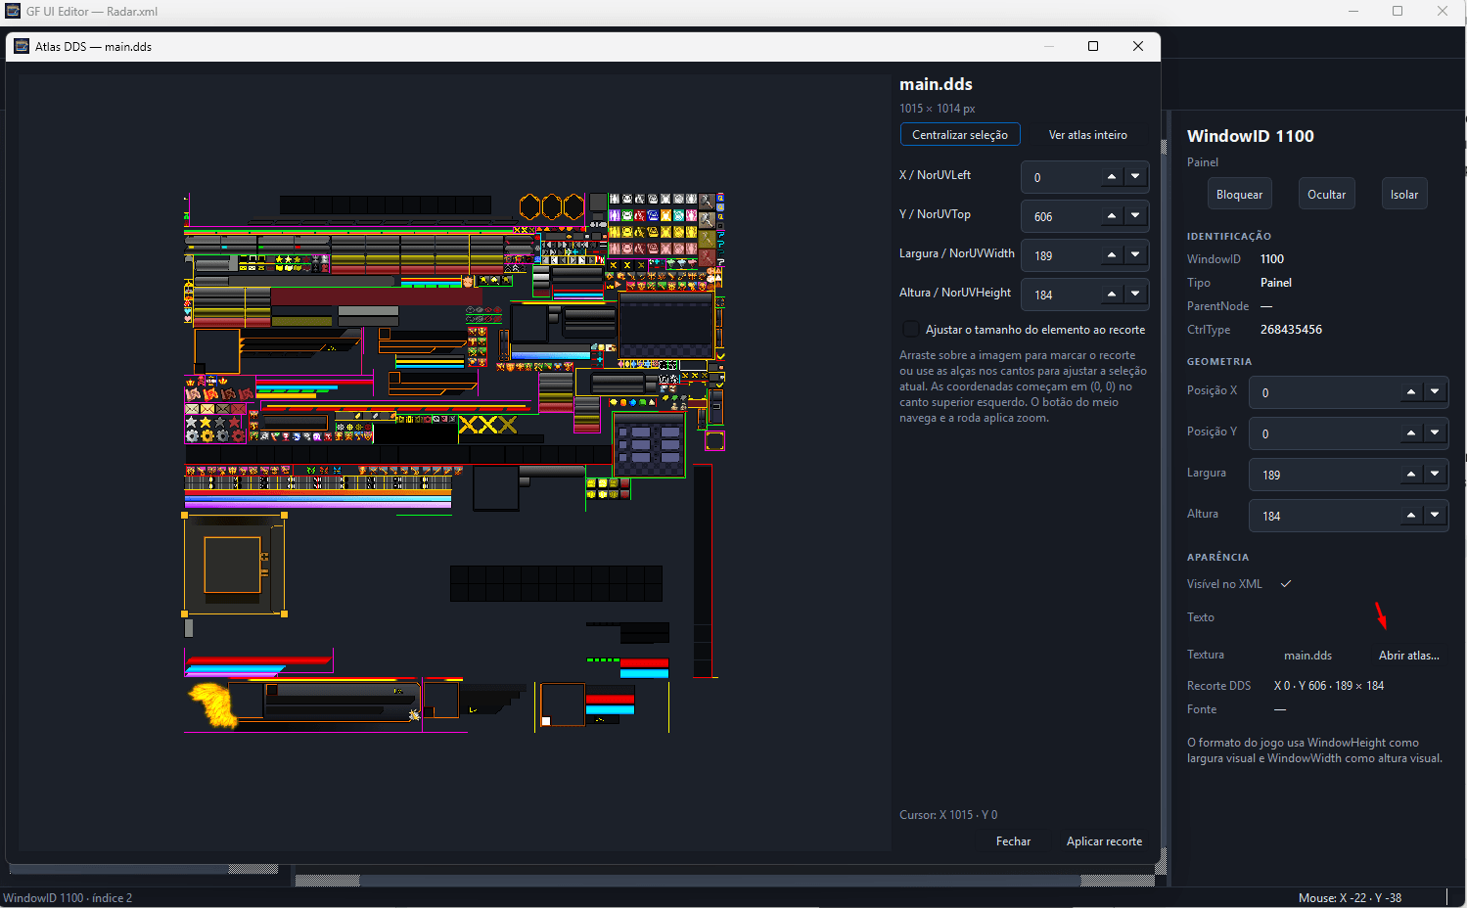Increase Posição Y in the WindowID panel
This screenshot has width=1467, height=908.
1411,433
